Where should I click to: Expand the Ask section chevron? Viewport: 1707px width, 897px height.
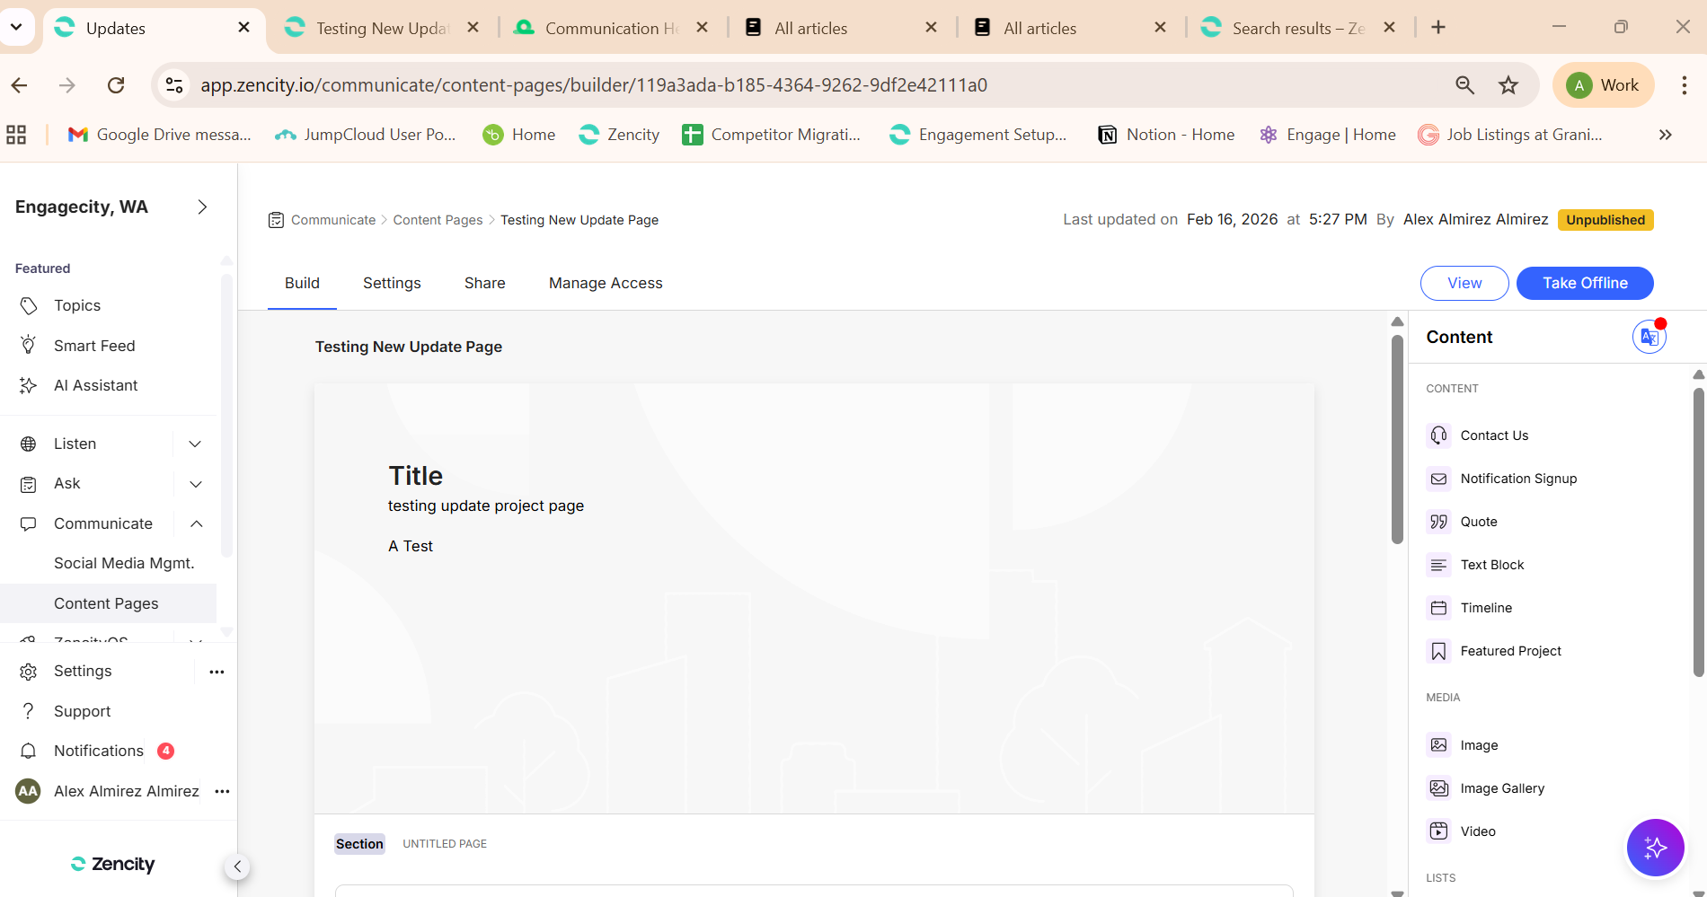195,484
